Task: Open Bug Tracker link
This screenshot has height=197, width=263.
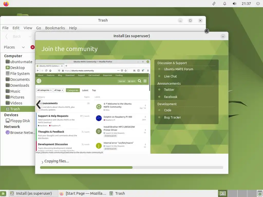Action: point(172,117)
